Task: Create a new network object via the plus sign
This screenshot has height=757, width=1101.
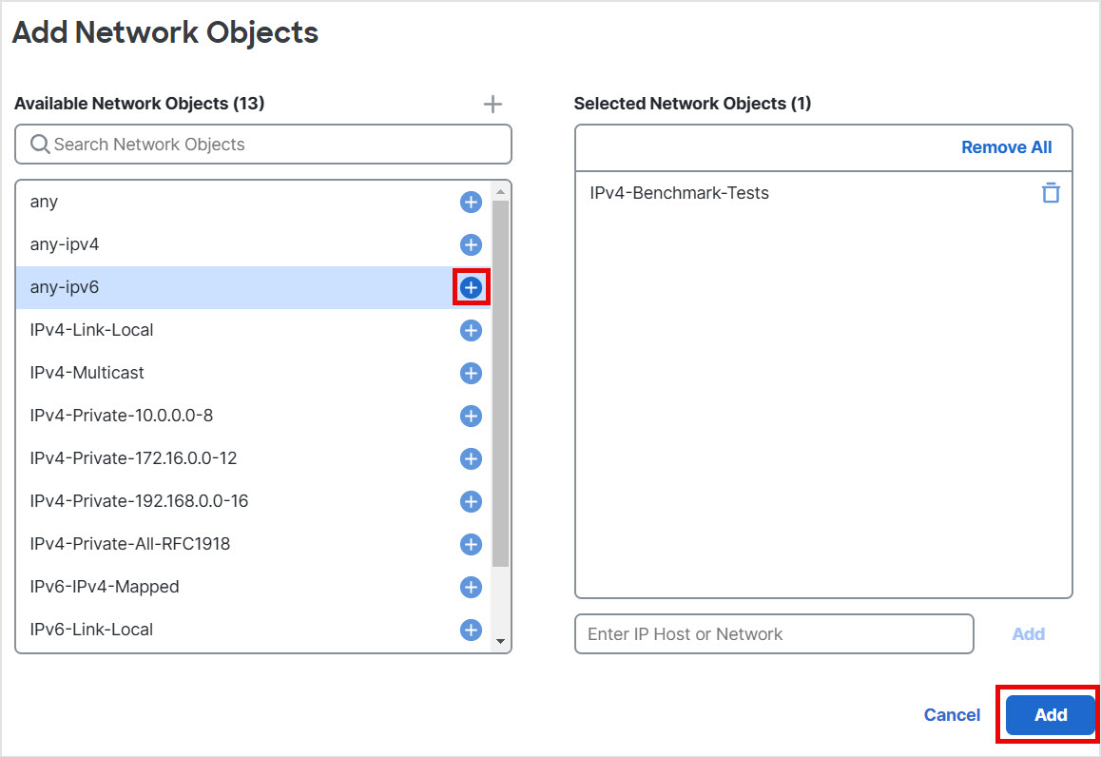Action: pyautogui.click(x=493, y=104)
